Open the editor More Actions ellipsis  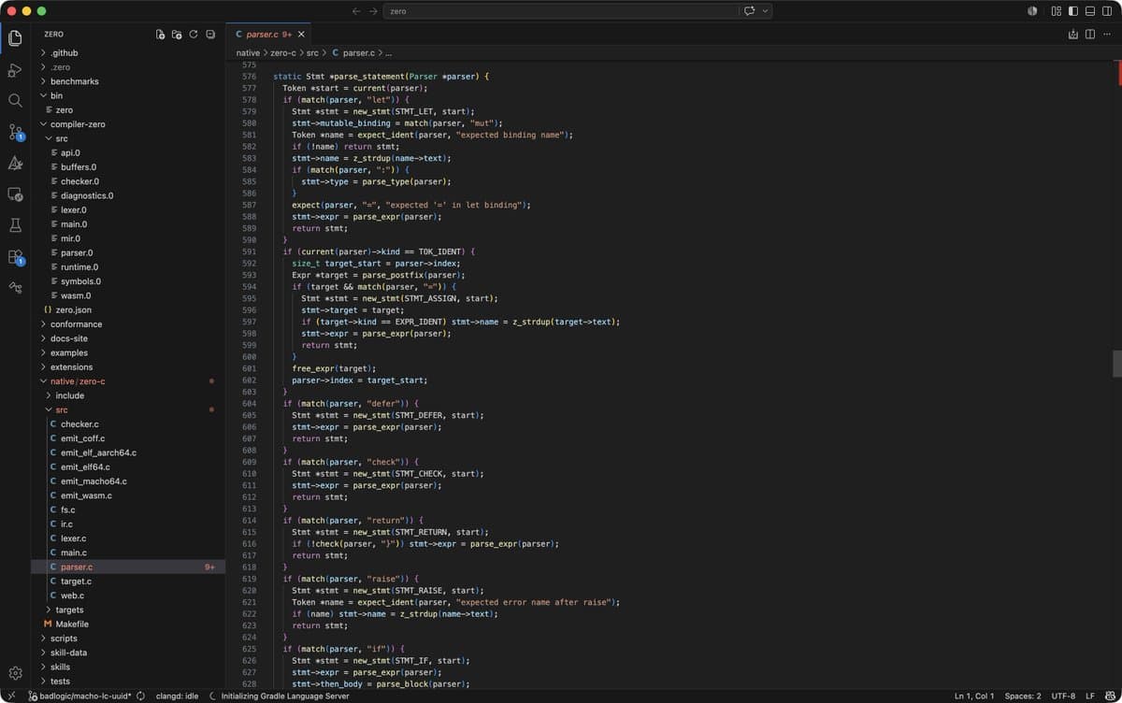1106,35
